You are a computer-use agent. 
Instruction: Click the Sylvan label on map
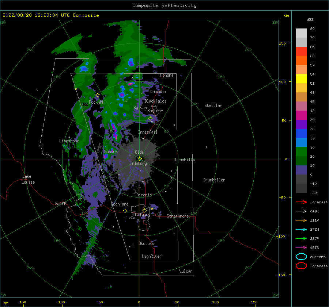140,108
